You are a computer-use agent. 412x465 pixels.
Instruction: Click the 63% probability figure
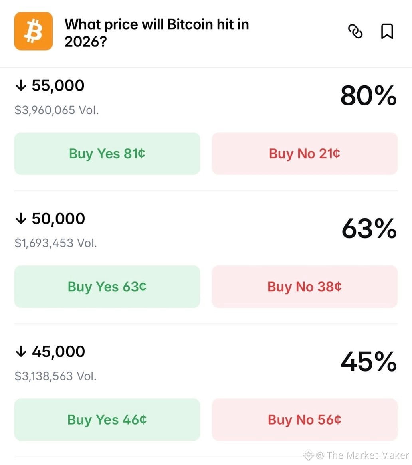pyautogui.click(x=369, y=228)
